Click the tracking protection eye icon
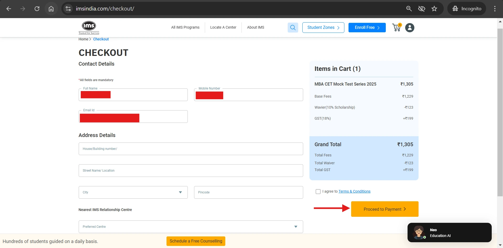The height and width of the screenshot is (248, 503). click(x=421, y=9)
